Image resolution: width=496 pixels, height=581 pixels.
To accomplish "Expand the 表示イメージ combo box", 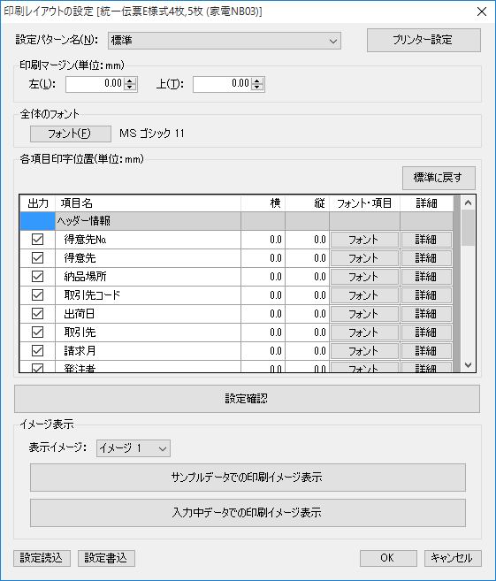I will 134,448.
